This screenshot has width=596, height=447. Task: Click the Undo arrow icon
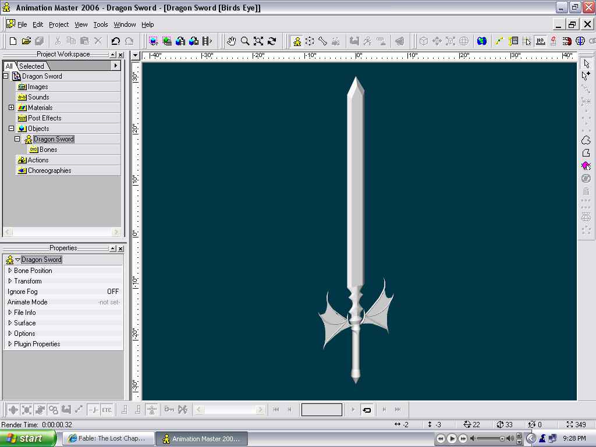click(x=115, y=41)
